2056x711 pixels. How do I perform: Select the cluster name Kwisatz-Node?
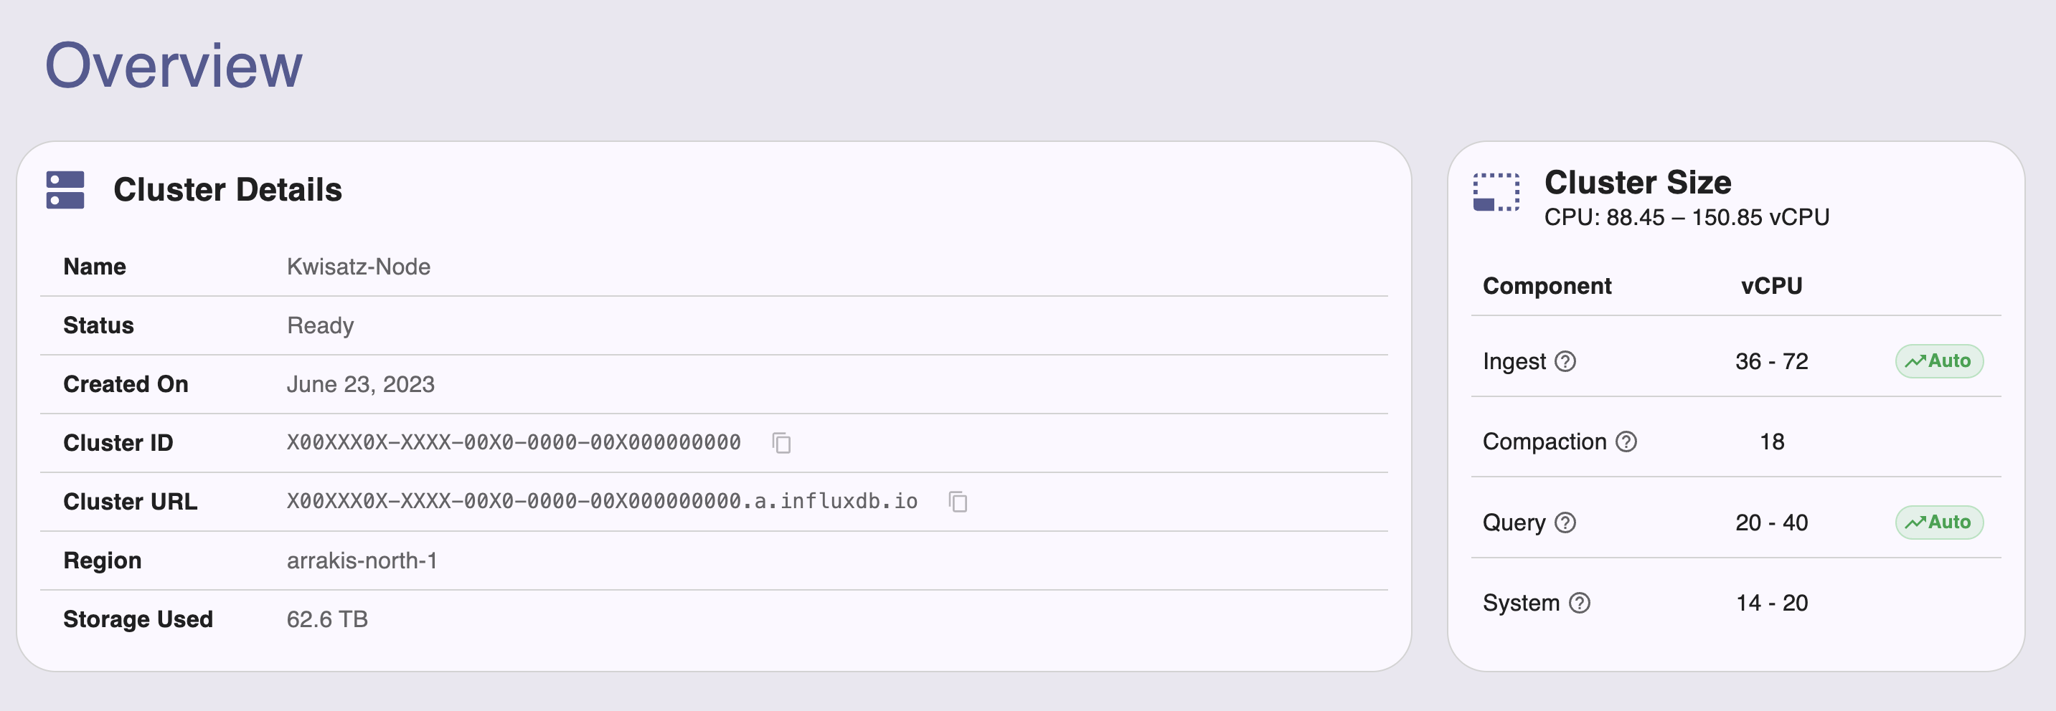click(359, 266)
